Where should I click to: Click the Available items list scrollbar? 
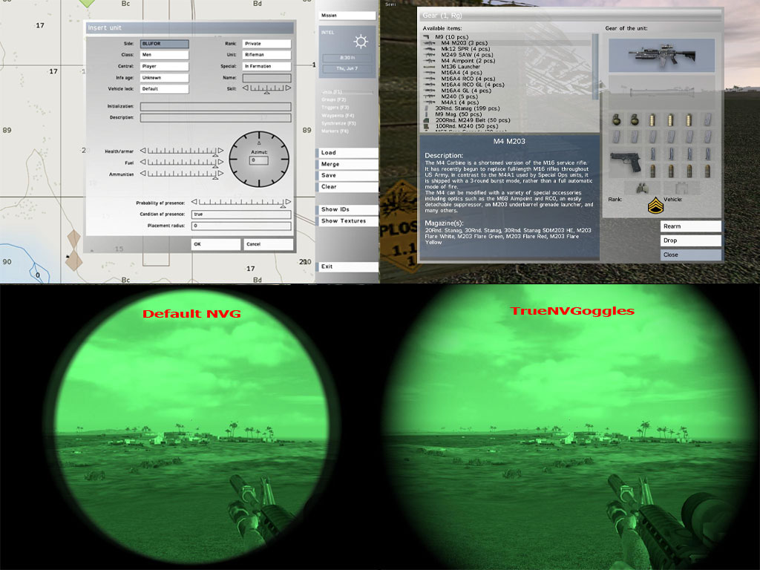[x=596, y=67]
